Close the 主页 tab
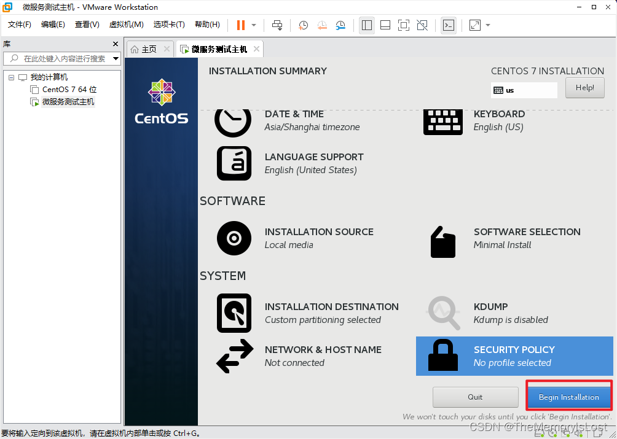 (167, 49)
